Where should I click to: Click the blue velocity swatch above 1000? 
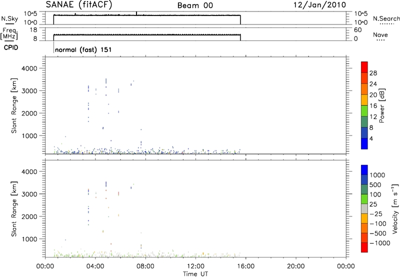click(x=364, y=170)
